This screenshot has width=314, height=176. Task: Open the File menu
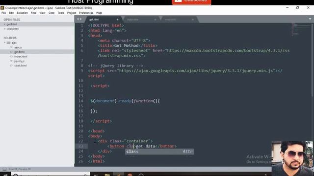point(3,13)
